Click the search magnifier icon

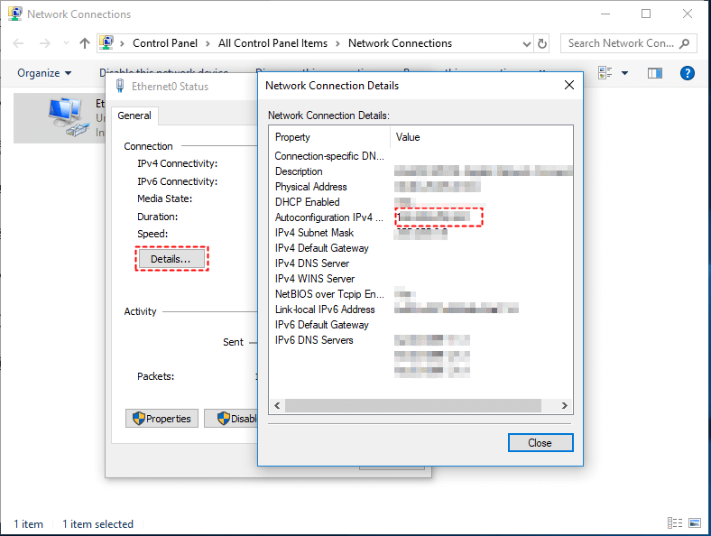pyautogui.click(x=685, y=43)
